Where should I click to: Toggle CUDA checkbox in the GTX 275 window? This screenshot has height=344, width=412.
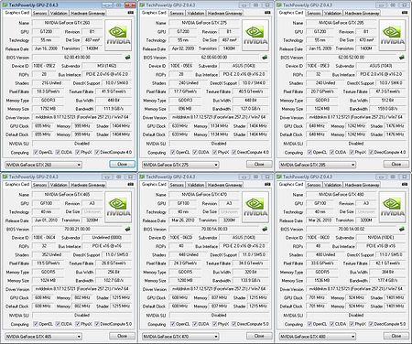click(x=195, y=152)
